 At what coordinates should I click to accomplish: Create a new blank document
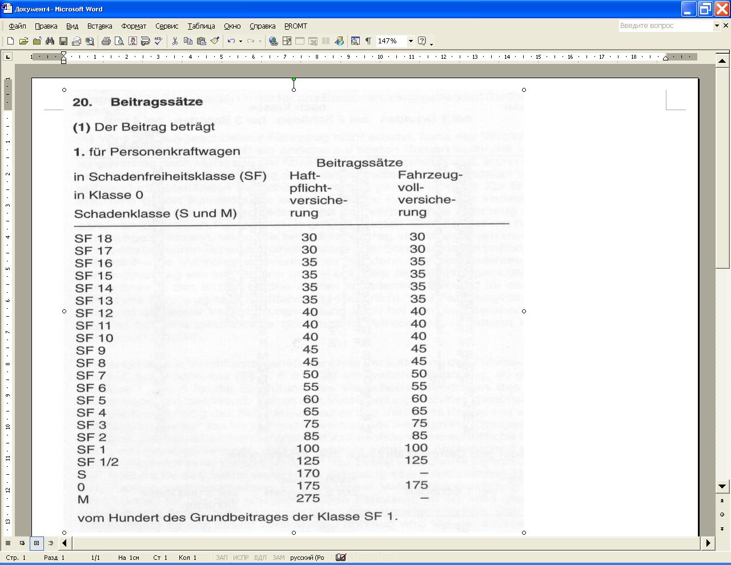click(10, 41)
